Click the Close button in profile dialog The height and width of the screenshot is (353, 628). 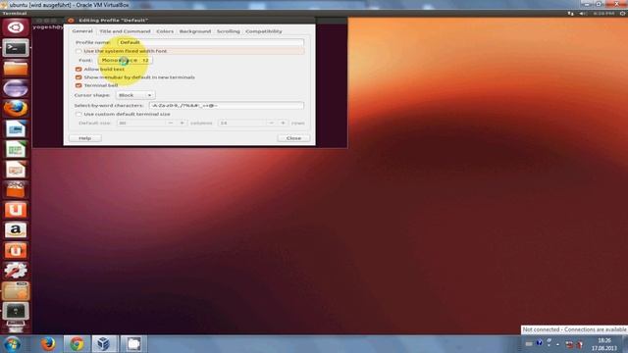pyautogui.click(x=293, y=138)
